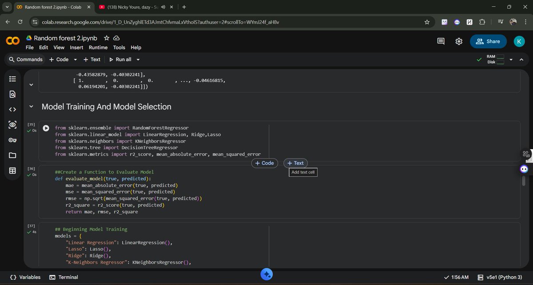Image resolution: width=533 pixels, height=285 pixels.
Task: Open the Table of contents sidebar panel
Action: (x=12, y=79)
